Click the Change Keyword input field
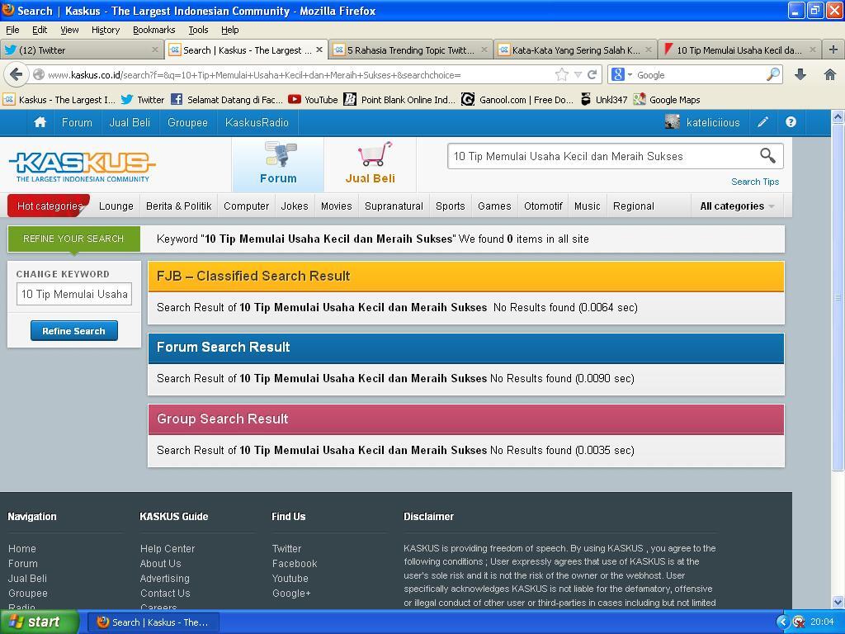 pos(74,295)
